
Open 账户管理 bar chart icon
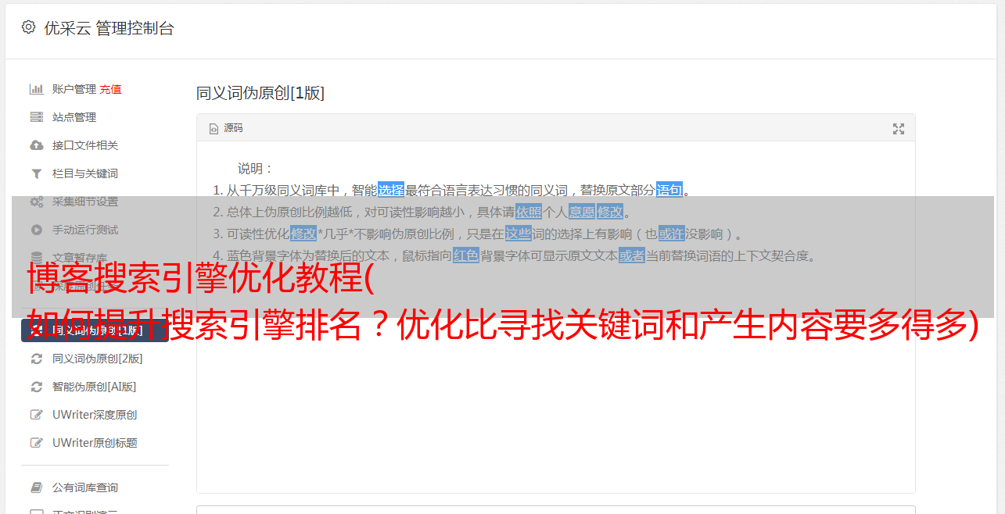tap(36, 89)
